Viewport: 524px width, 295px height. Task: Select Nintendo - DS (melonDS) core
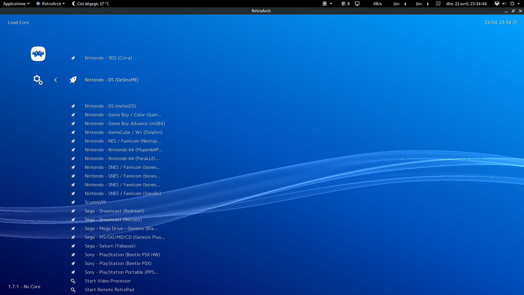110,106
